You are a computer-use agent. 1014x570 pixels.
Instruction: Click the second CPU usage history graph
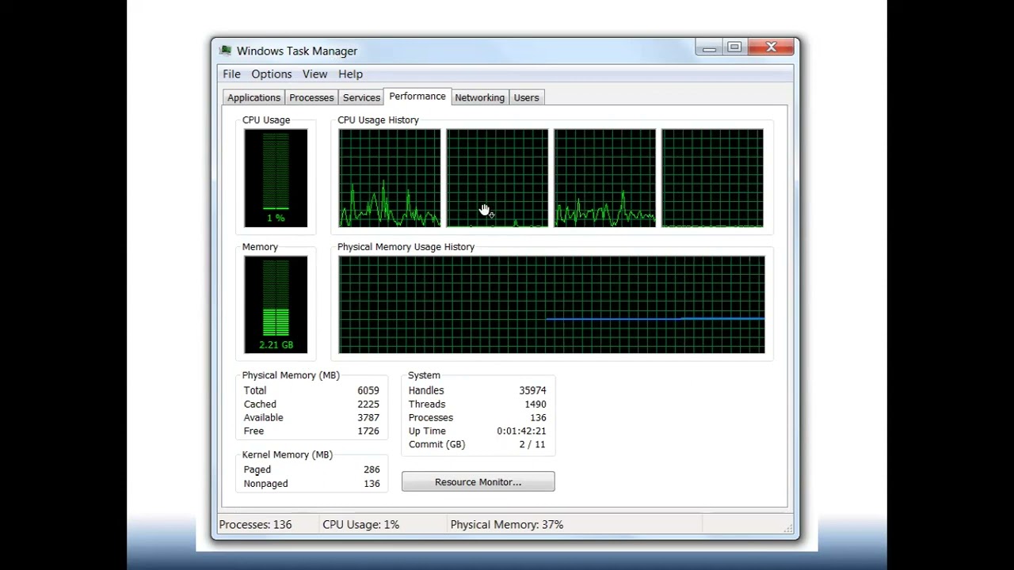tap(497, 178)
